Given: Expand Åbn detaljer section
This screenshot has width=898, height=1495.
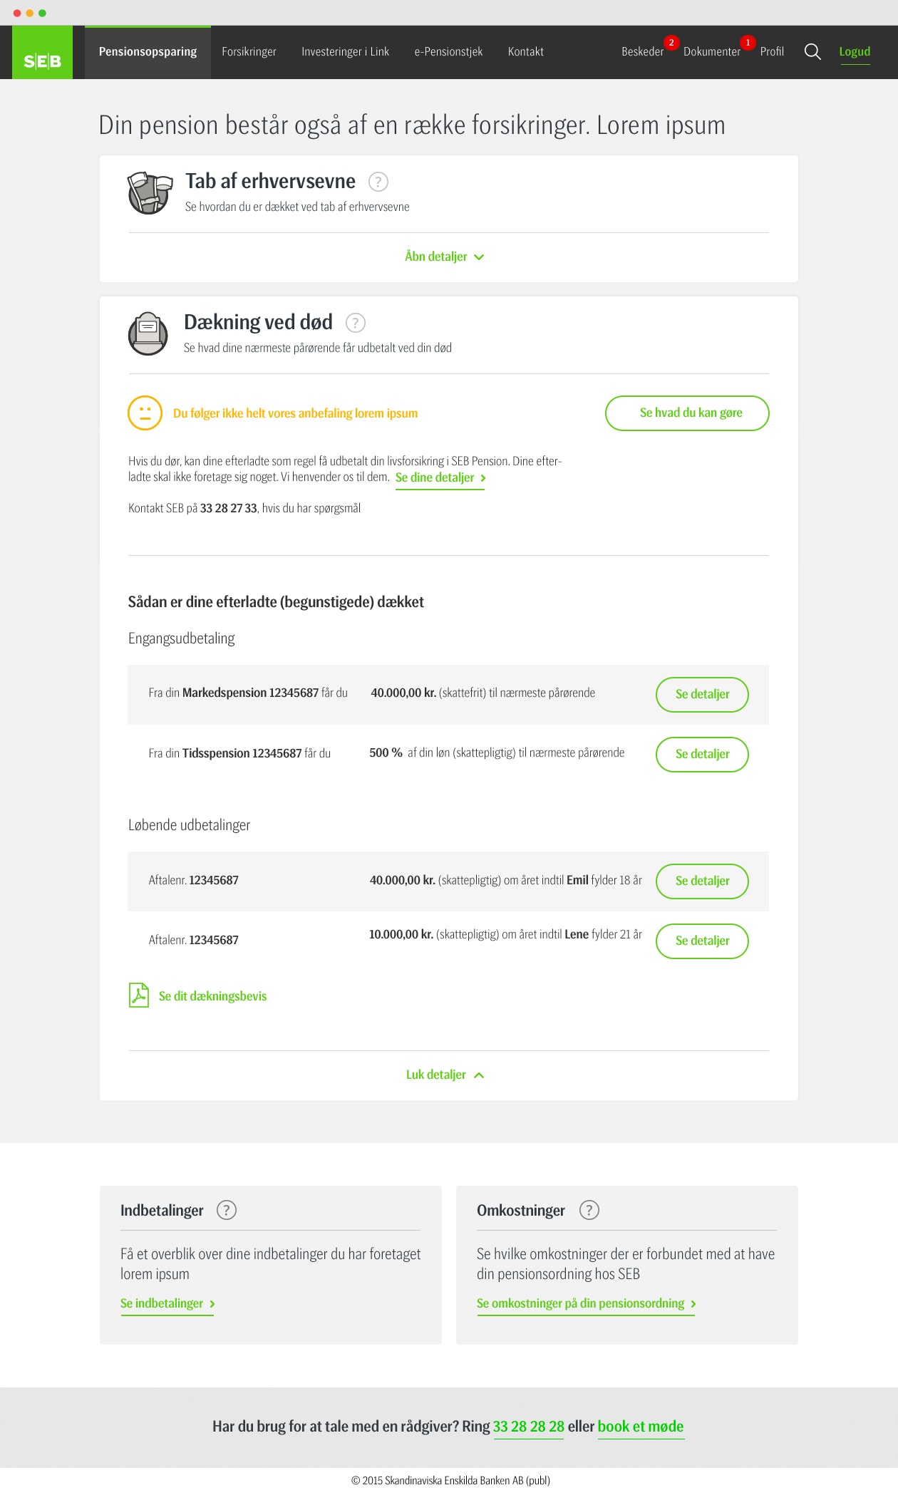Looking at the screenshot, I should pos(445,257).
